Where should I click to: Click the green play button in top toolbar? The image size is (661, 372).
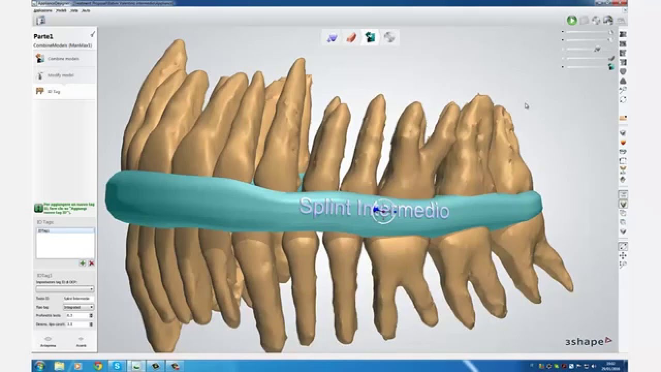click(x=572, y=20)
